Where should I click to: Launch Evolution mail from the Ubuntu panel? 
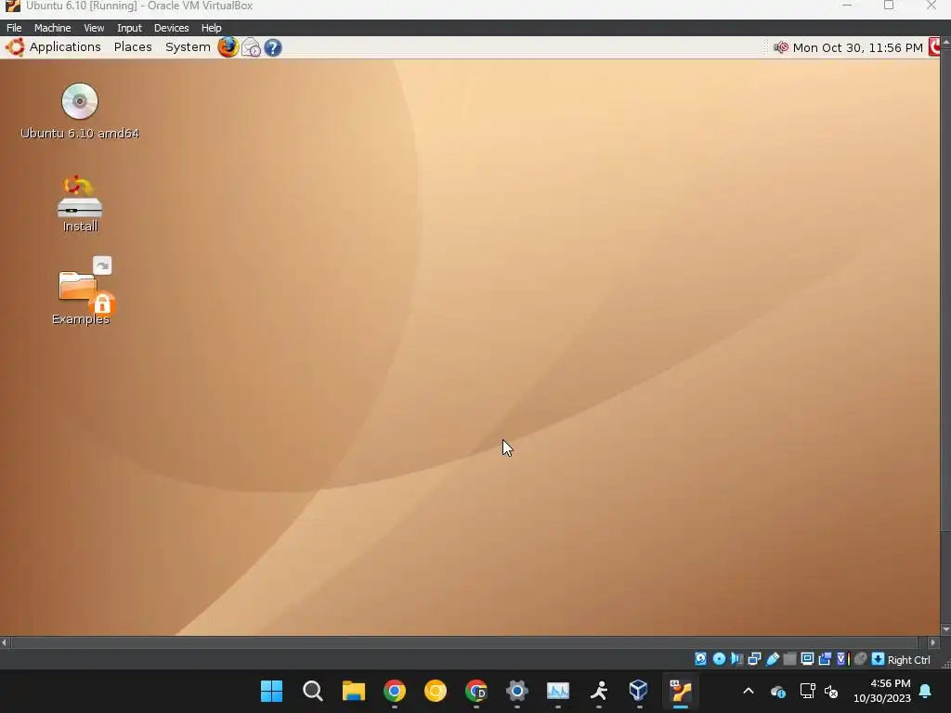point(251,47)
